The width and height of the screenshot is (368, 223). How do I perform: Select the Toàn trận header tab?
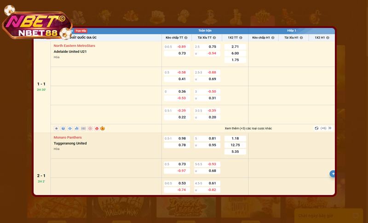pos(205,30)
